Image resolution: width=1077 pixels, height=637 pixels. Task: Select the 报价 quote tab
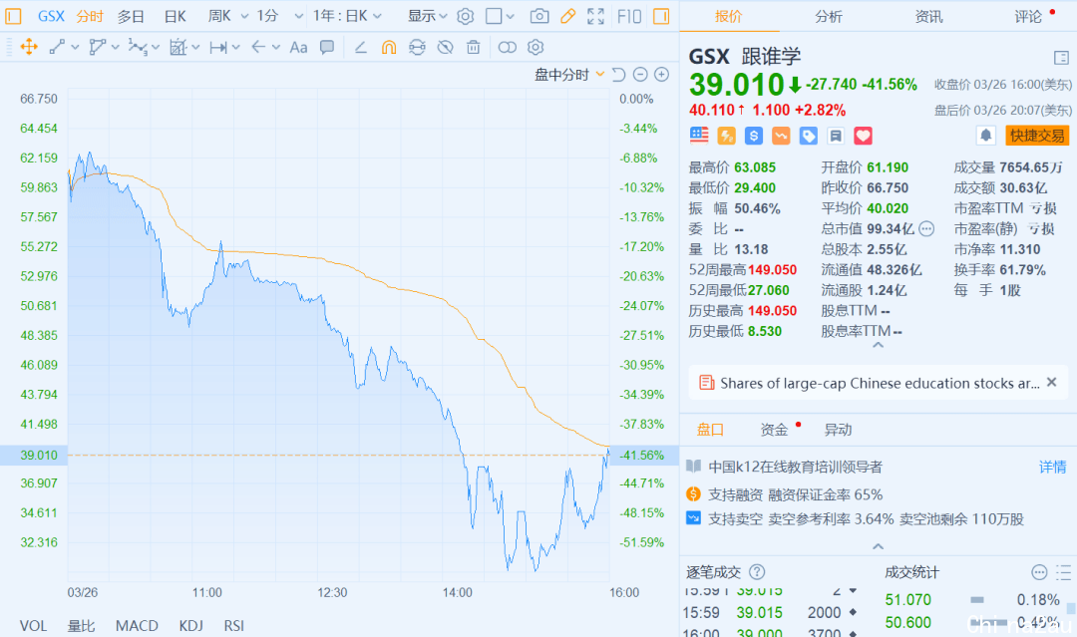coord(728,17)
